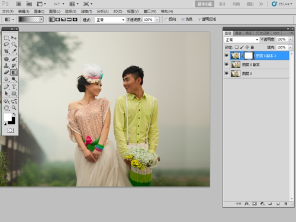Create a new layer
Viewport: 296px width, 222px height.
(x=278, y=204)
